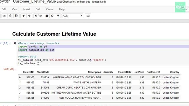
Task: Click the InvoiceNo column header
Action: tap(29, 72)
